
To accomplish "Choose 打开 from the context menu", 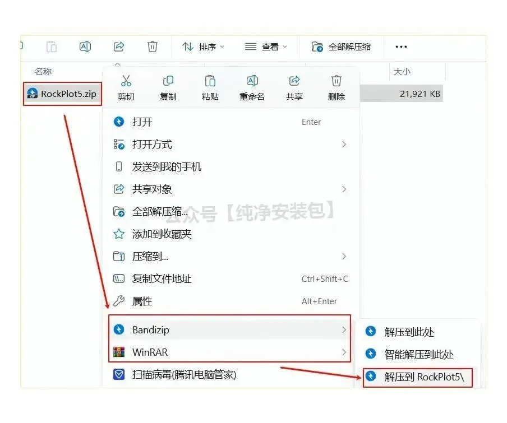I will tap(231, 122).
